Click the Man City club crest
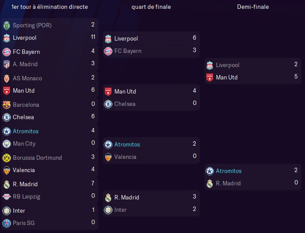This screenshot has height=233, width=305. click(x=7, y=144)
